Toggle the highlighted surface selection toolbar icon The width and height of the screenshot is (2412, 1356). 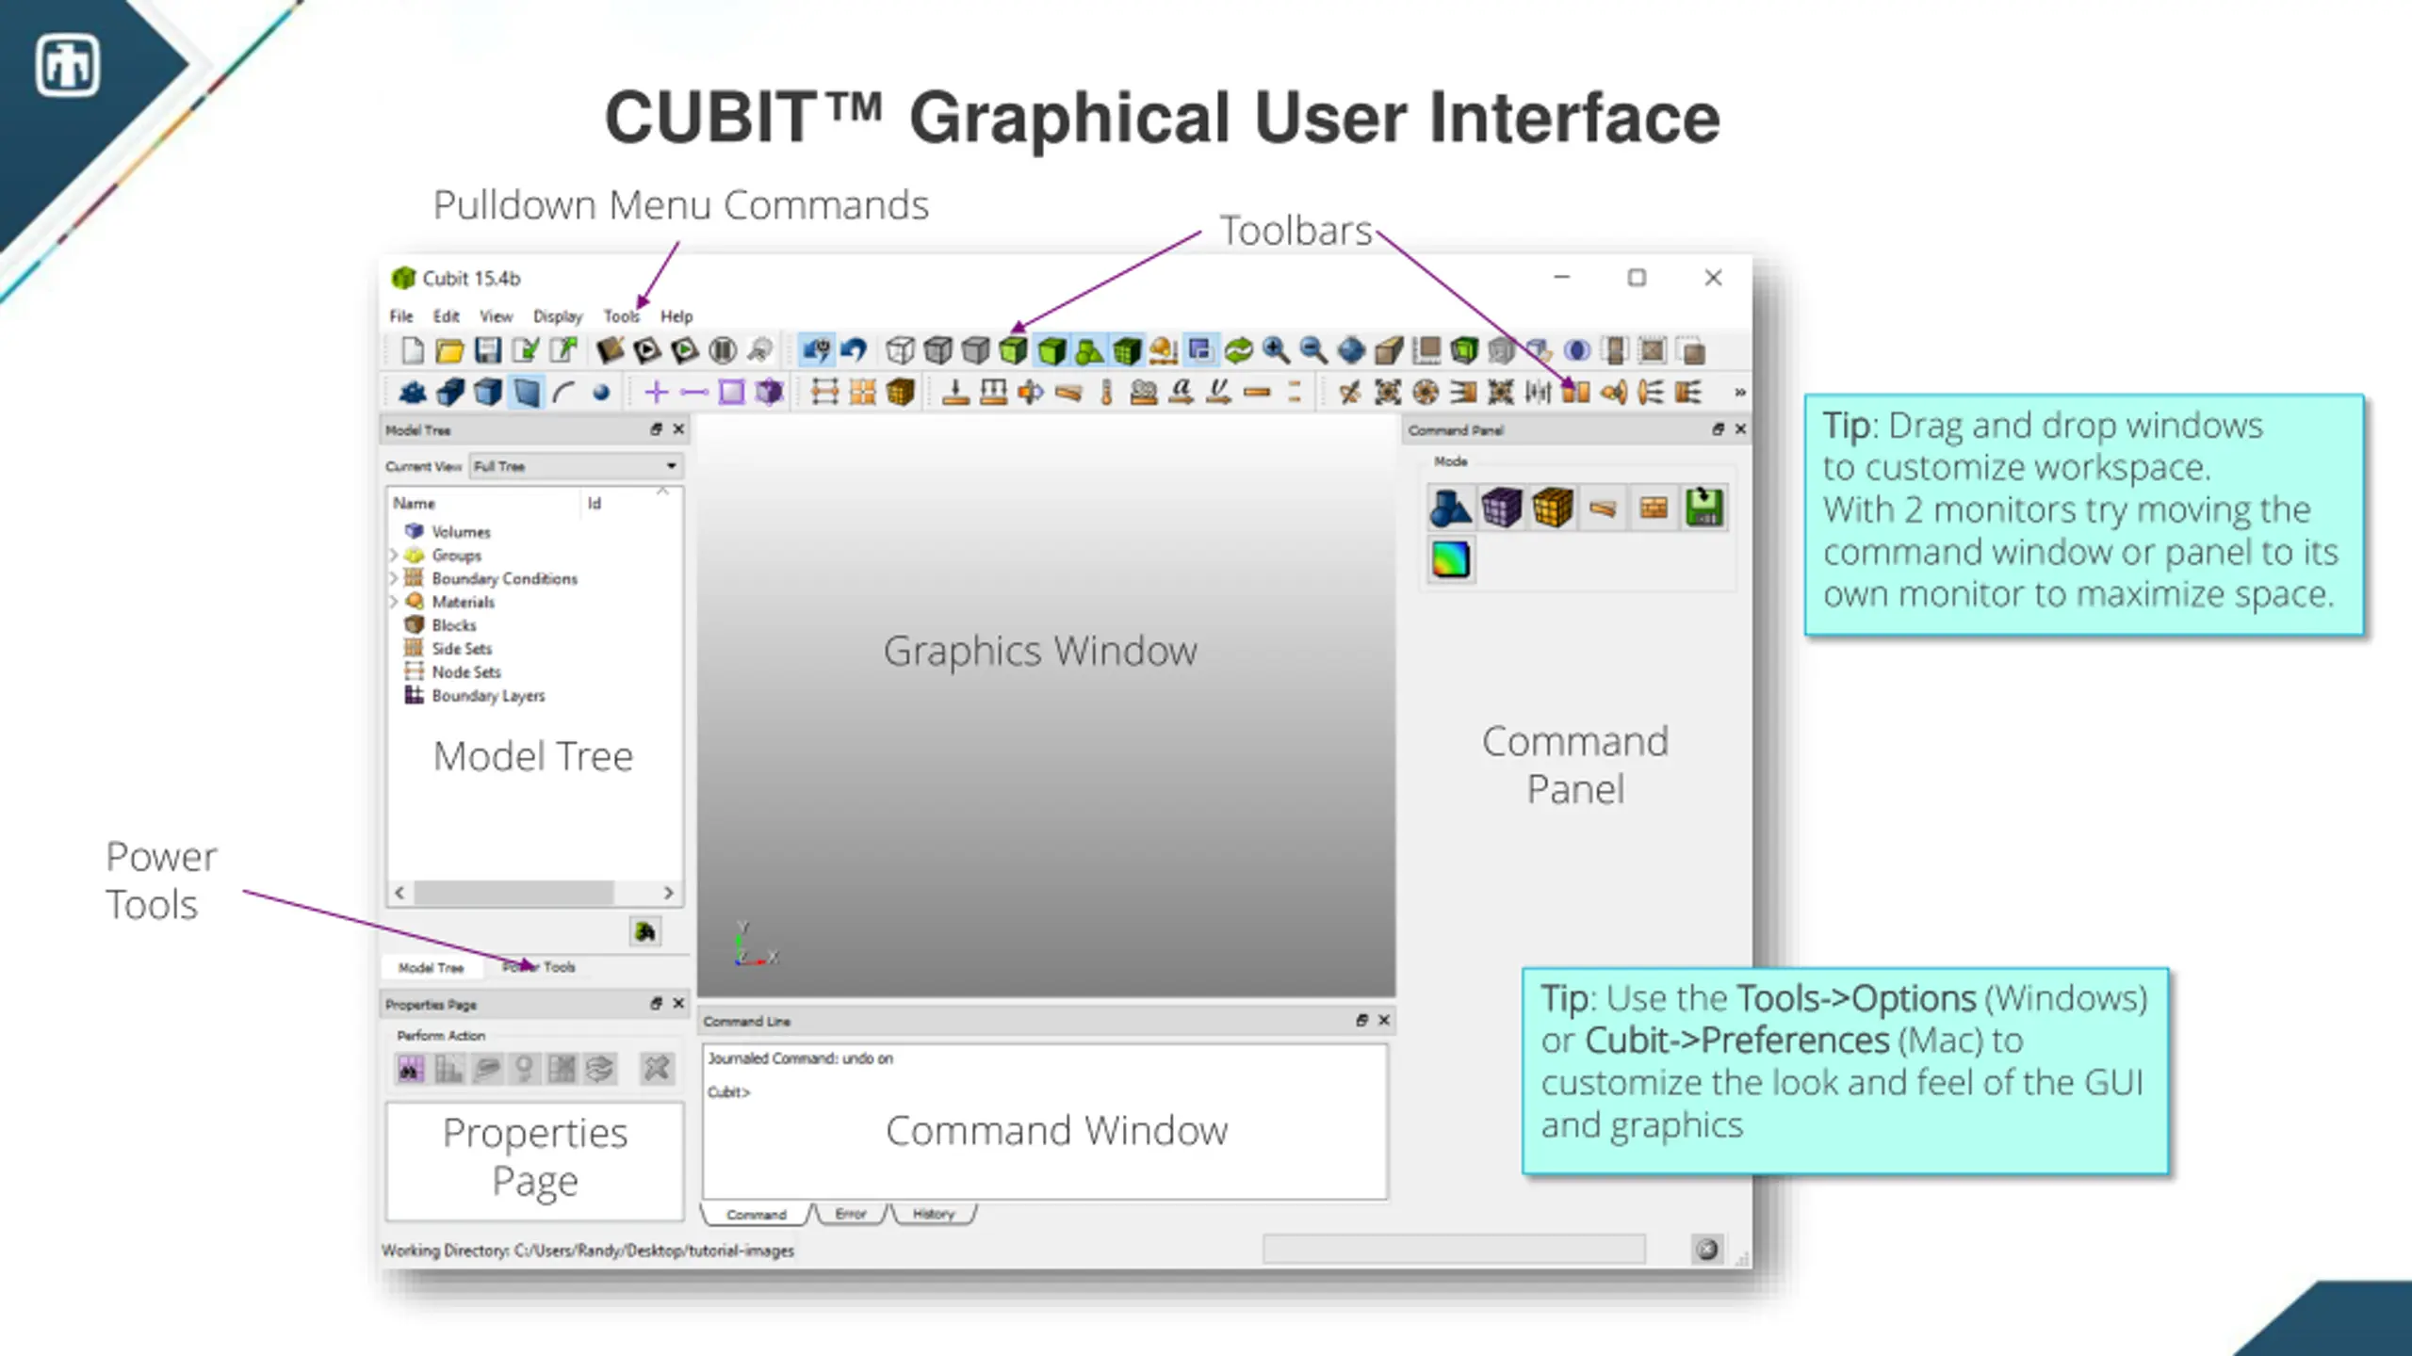tap(526, 392)
